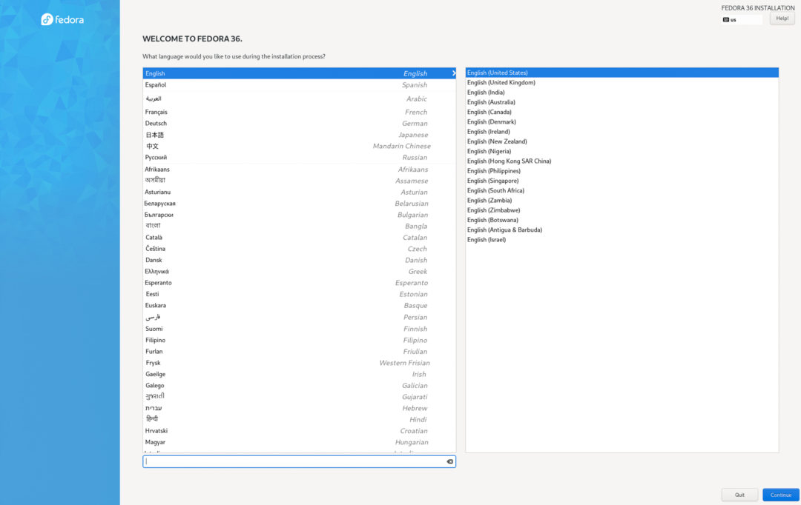
Task: Click the arrow on the selected English row
Action: [453, 73]
